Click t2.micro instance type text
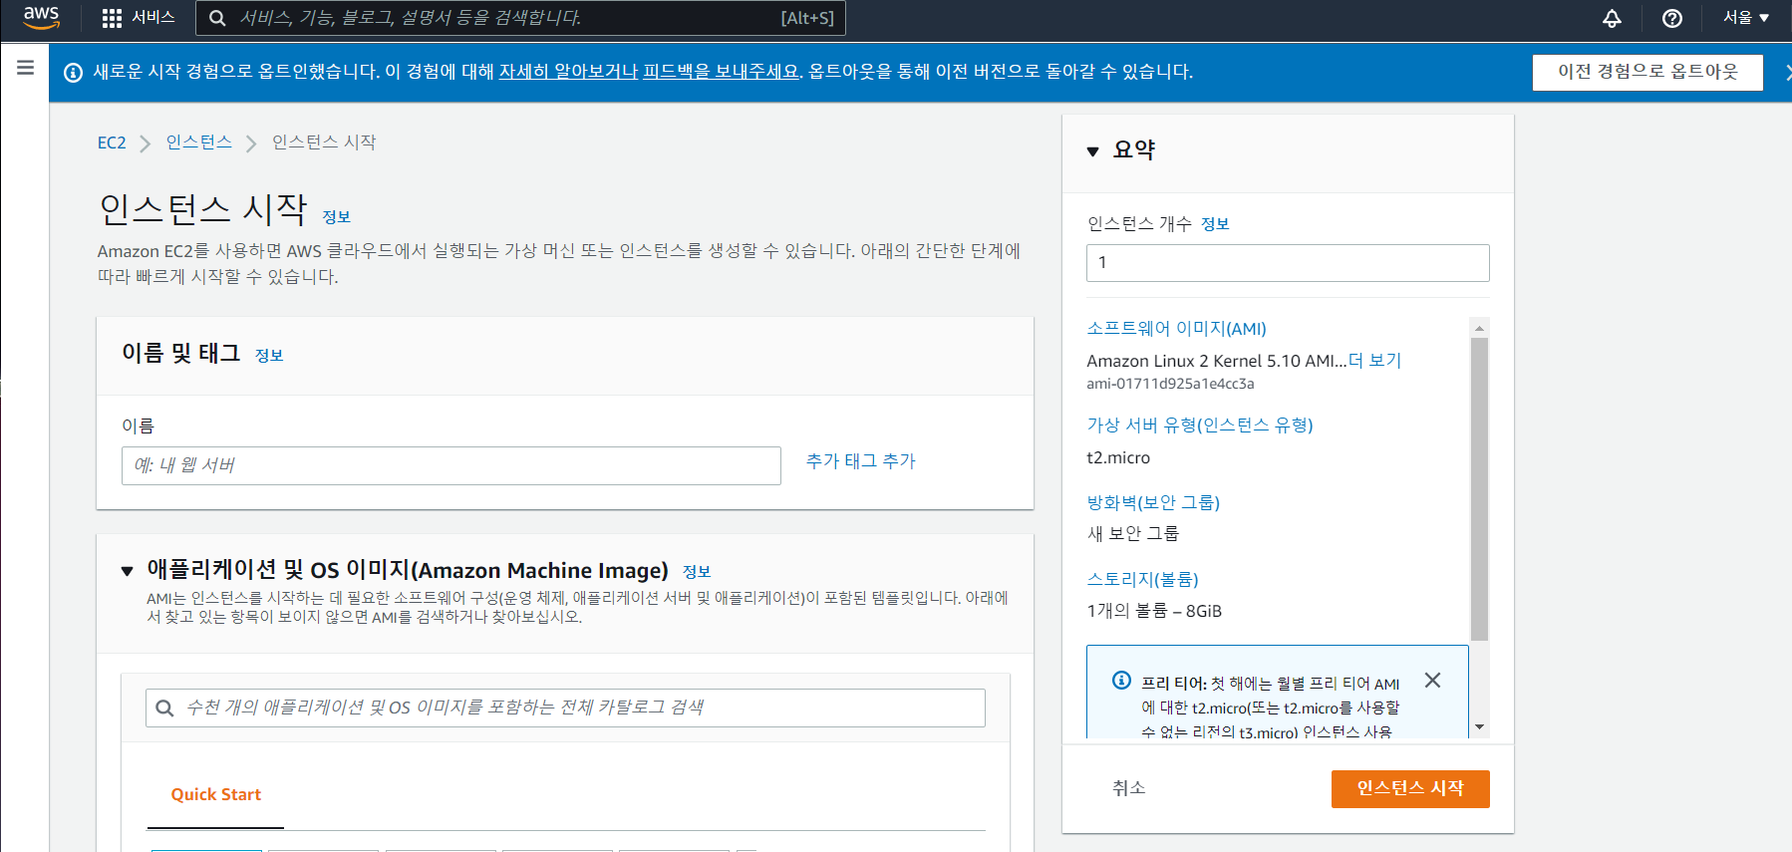Image resolution: width=1792 pixels, height=852 pixels. point(1118,458)
